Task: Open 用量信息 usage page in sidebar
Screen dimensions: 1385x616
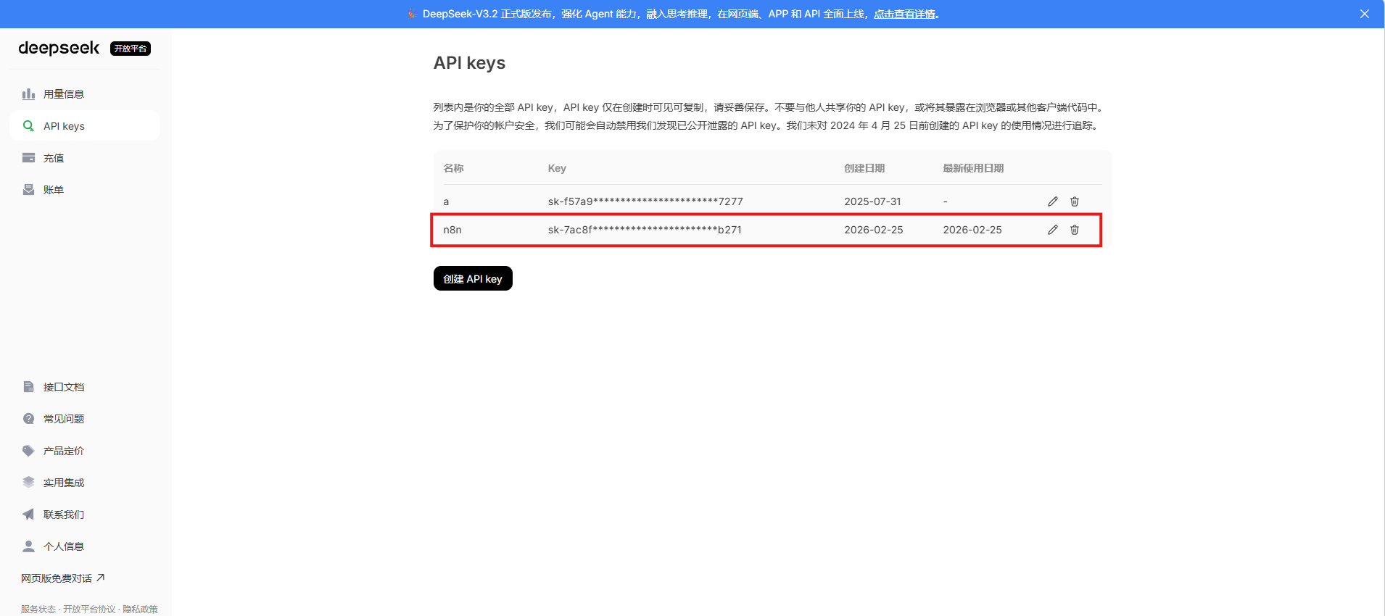Action: click(x=63, y=94)
